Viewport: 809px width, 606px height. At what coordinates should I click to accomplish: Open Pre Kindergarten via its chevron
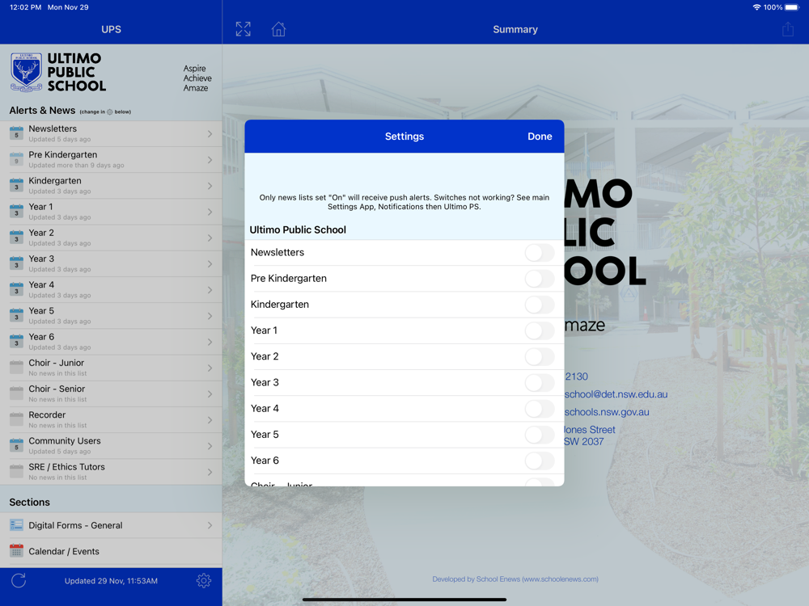coord(210,160)
